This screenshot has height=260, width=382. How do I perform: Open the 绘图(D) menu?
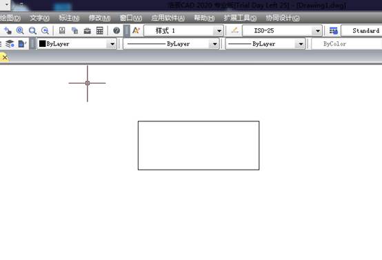coord(10,18)
